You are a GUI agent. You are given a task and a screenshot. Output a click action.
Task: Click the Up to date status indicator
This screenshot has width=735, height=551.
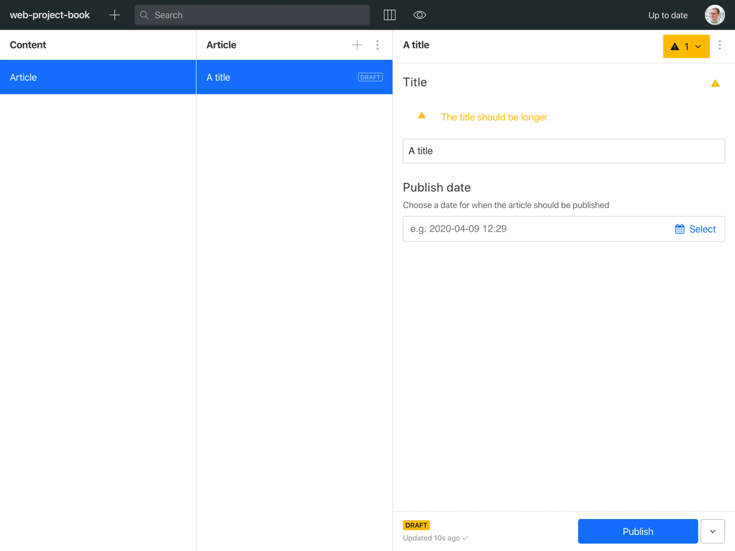[x=667, y=15]
